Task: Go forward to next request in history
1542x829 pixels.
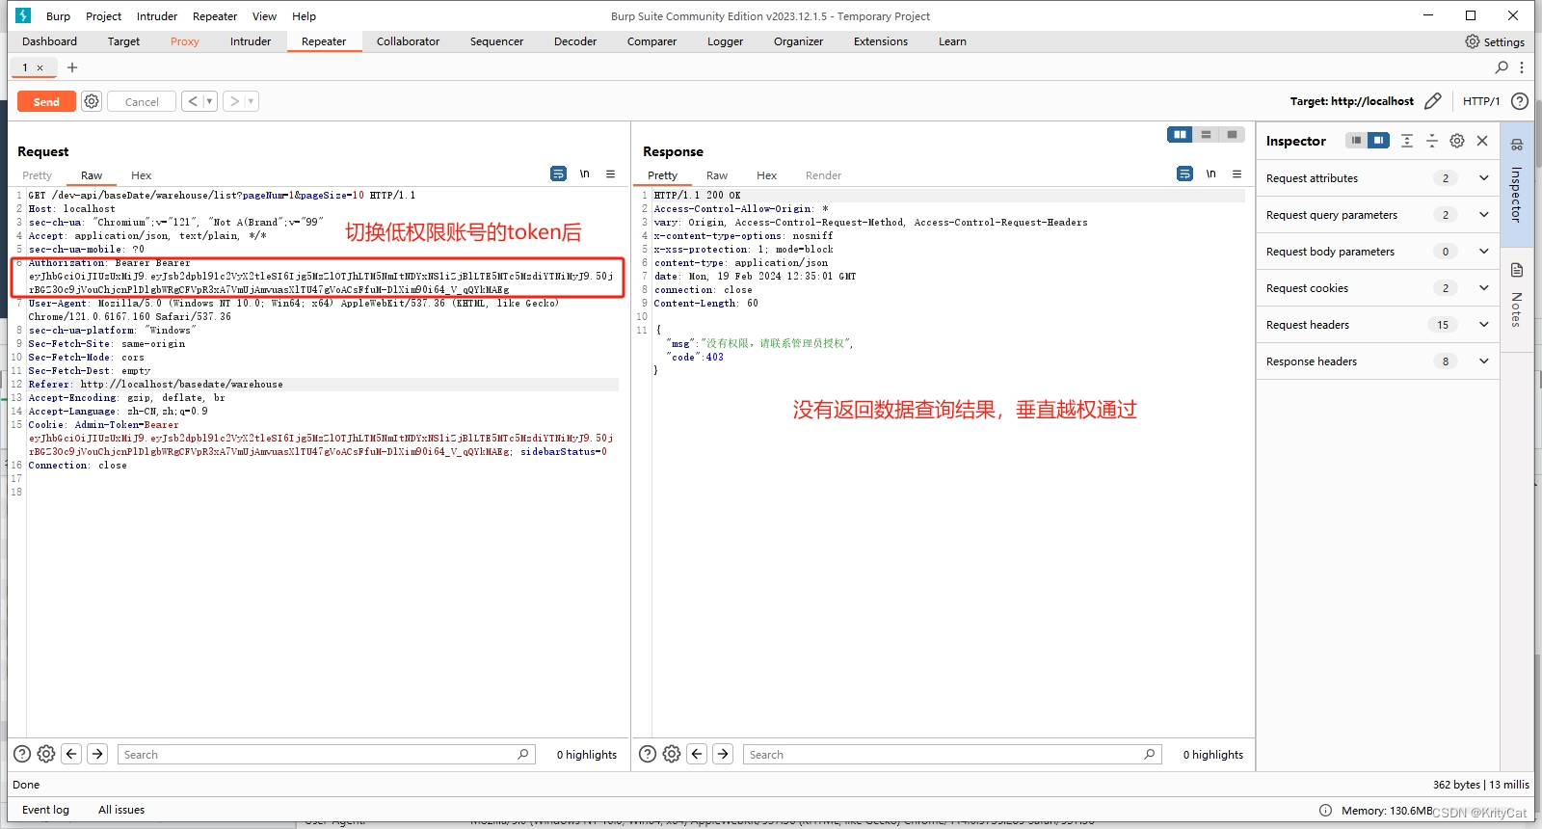Action: [234, 101]
